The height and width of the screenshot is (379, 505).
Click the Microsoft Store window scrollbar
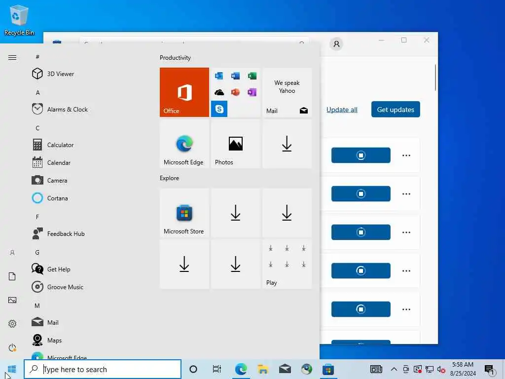tap(435, 77)
